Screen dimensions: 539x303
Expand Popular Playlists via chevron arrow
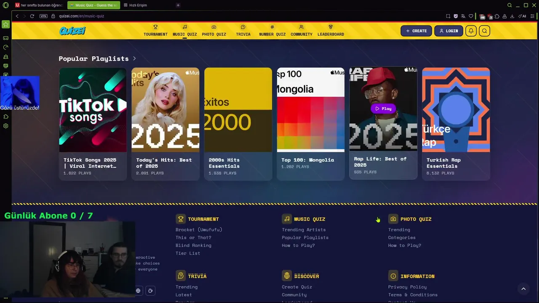pos(134,58)
